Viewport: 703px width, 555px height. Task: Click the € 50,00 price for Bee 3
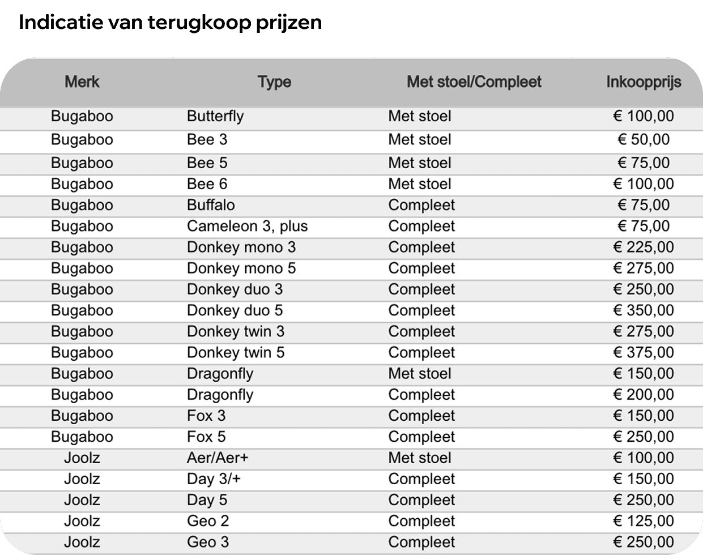click(x=644, y=139)
